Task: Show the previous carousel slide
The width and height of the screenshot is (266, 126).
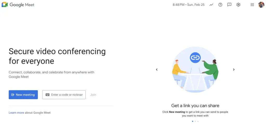Action: point(157,69)
